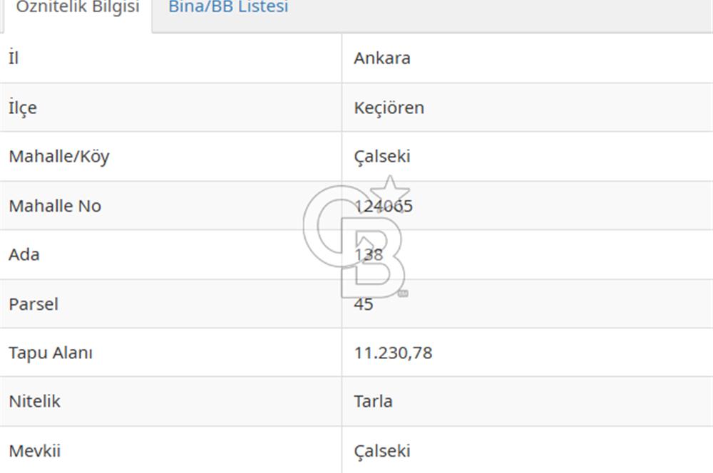Click the Parsel value 45
The image size is (713, 473).
(364, 304)
